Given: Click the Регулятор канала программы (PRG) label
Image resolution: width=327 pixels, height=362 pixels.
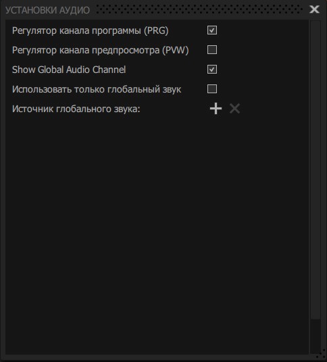Looking at the screenshot, I should [91, 30].
